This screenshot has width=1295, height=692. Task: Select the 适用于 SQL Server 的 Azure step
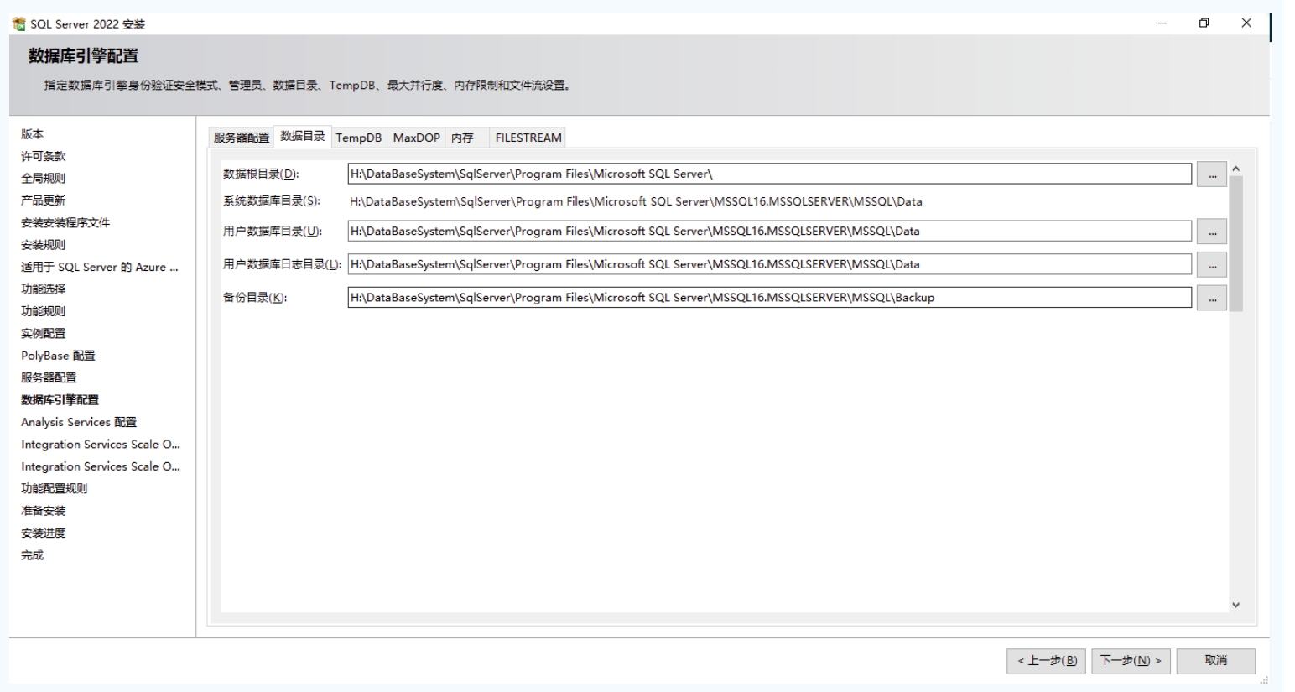[x=99, y=268]
